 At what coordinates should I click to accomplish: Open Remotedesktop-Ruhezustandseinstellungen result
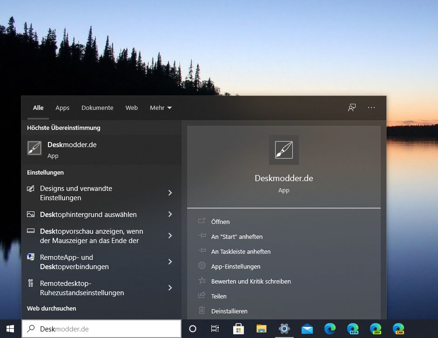tap(101, 288)
